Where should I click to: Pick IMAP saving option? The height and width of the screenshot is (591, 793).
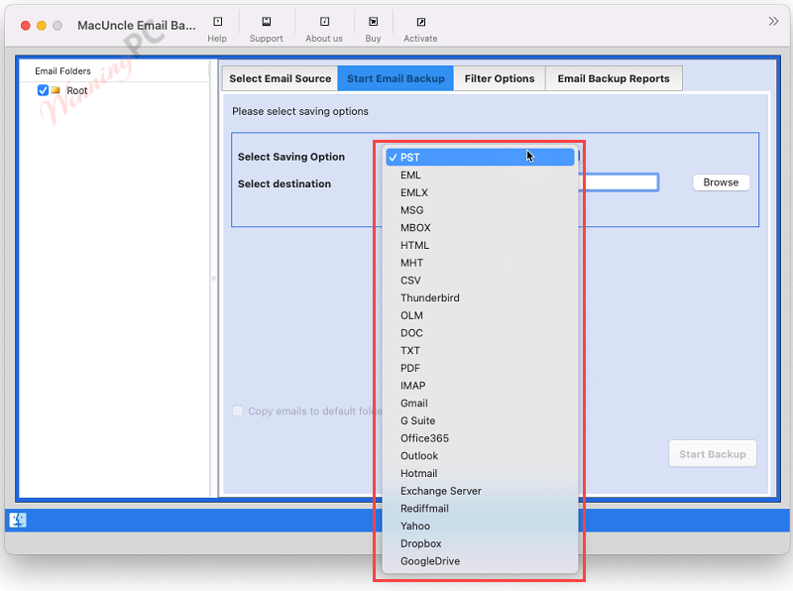tap(480, 386)
